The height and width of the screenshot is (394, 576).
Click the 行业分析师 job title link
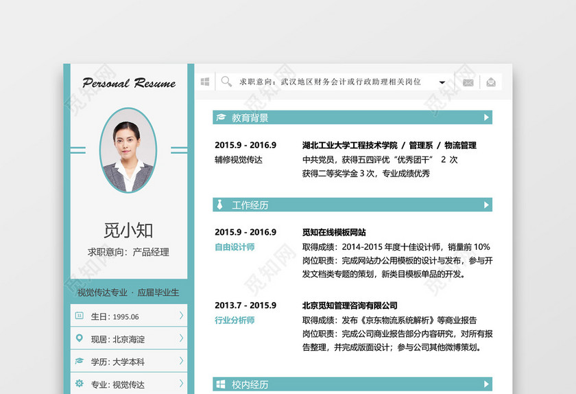click(235, 320)
